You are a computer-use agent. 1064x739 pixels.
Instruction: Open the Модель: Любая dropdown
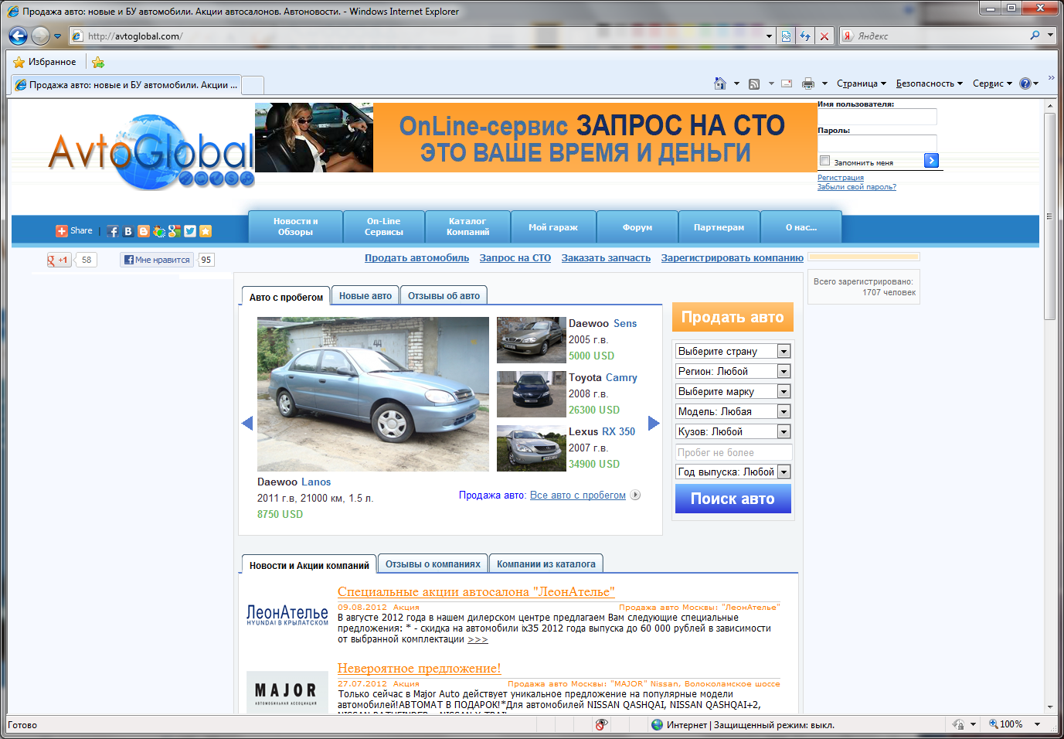pyautogui.click(x=733, y=411)
